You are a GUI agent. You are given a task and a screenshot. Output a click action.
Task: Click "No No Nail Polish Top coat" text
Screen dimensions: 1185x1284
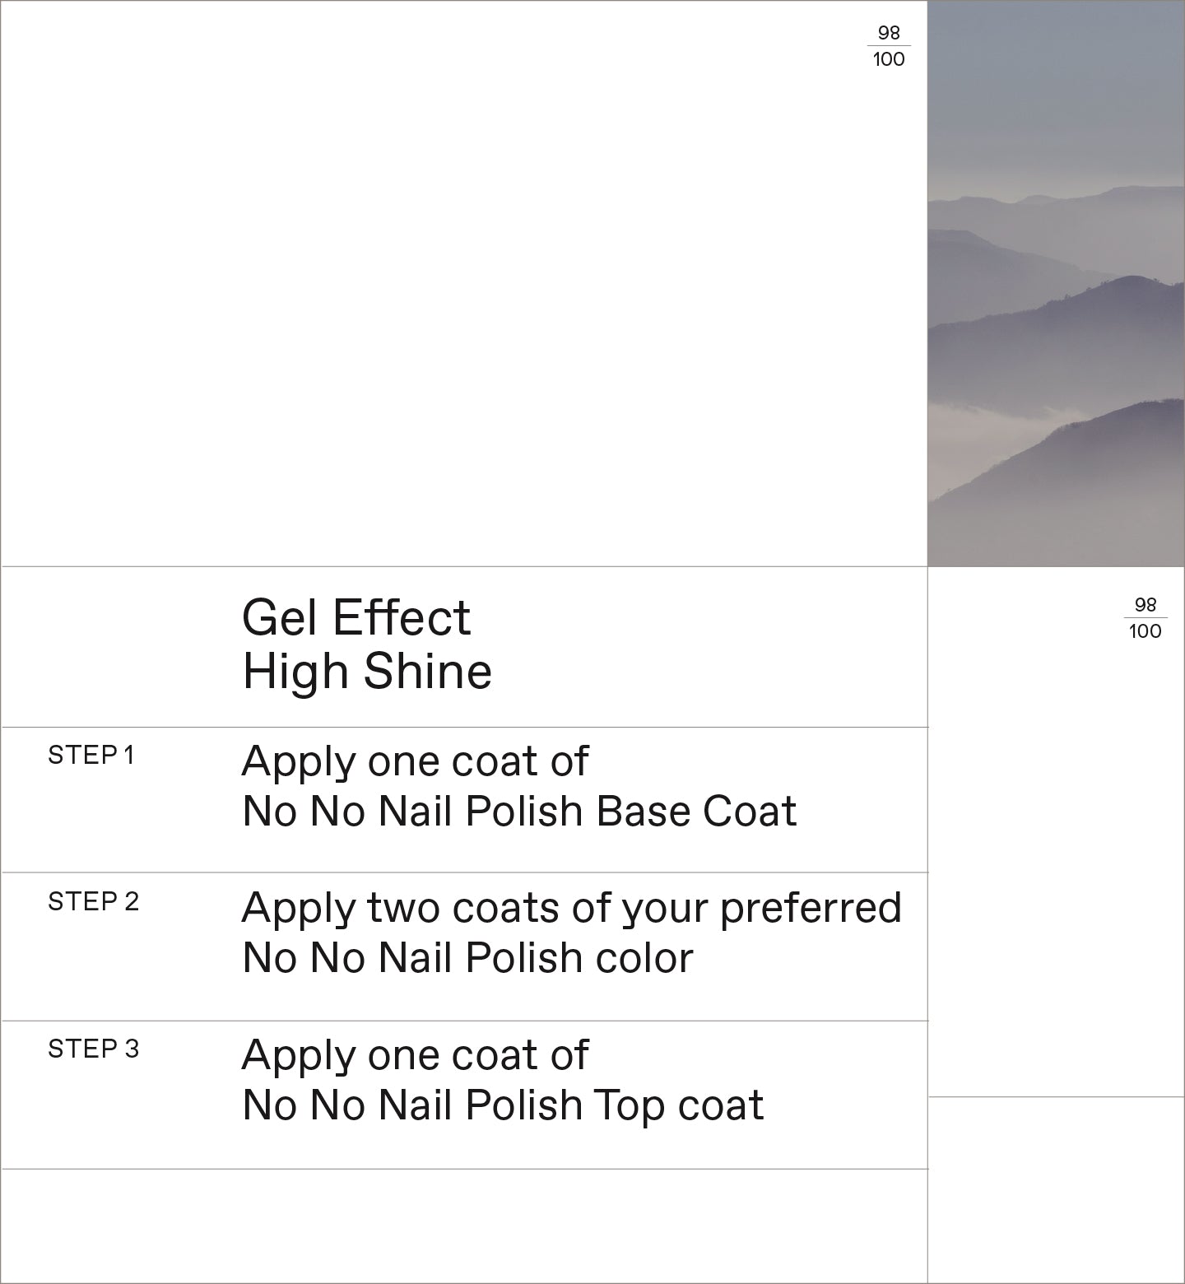pos(503,1105)
